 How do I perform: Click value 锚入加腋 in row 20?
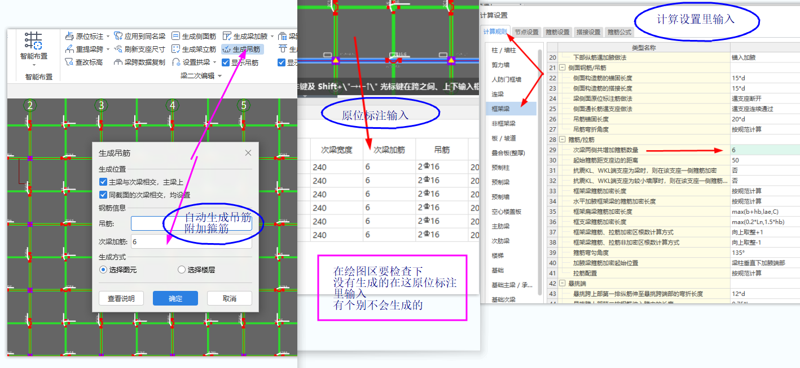(x=764, y=57)
